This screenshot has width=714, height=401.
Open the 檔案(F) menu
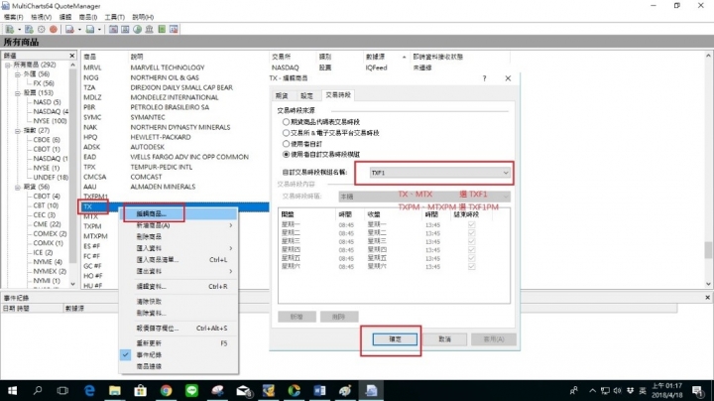(13, 17)
